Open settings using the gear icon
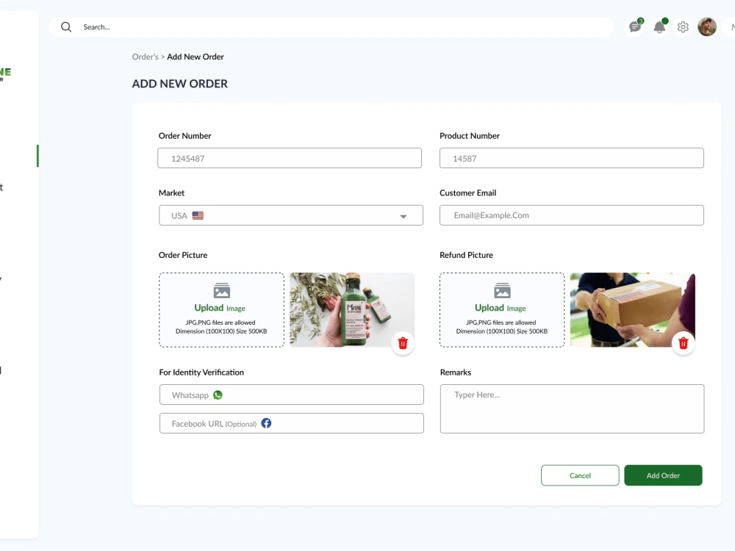735x551 pixels. pyautogui.click(x=683, y=26)
